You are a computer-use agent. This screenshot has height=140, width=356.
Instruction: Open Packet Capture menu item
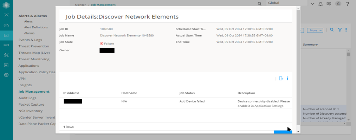pyautogui.click(x=31, y=105)
